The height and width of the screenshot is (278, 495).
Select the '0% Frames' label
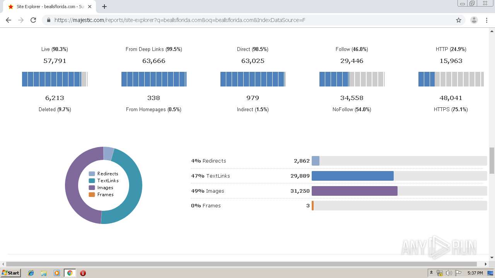tap(206, 205)
